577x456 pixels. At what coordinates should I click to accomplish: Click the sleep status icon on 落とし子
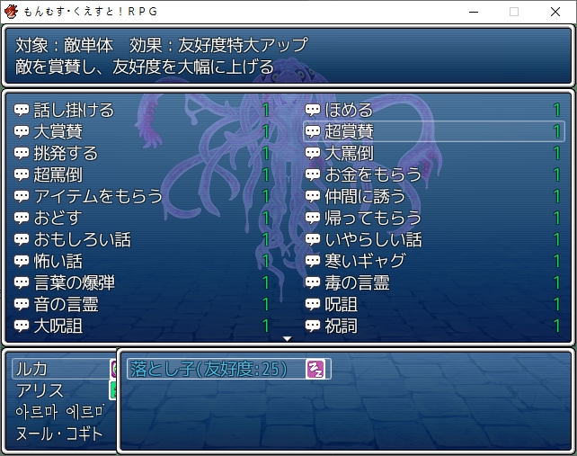[315, 369]
